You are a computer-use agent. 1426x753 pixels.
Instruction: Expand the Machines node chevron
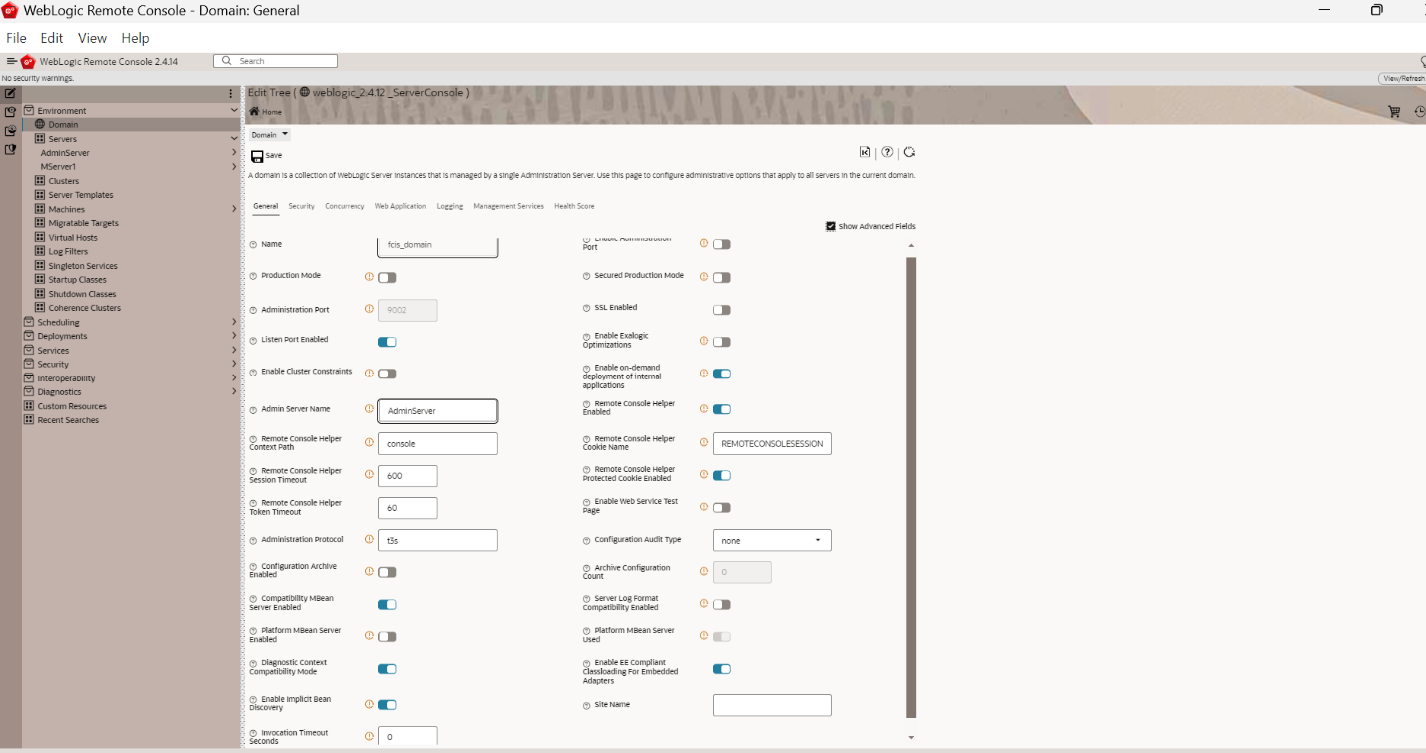(x=234, y=209)
